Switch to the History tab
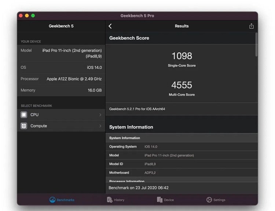The width and height of the screenshot is (275, 211). click(116, 200)
